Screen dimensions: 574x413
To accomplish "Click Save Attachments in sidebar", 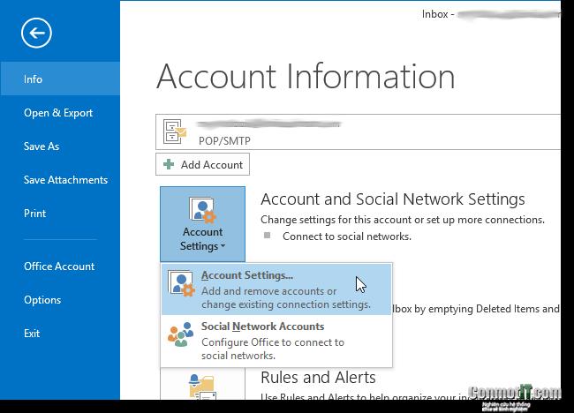I will point(65,180).
